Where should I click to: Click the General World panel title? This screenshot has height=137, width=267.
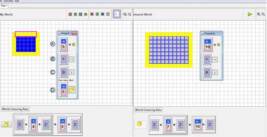point(142,15)
